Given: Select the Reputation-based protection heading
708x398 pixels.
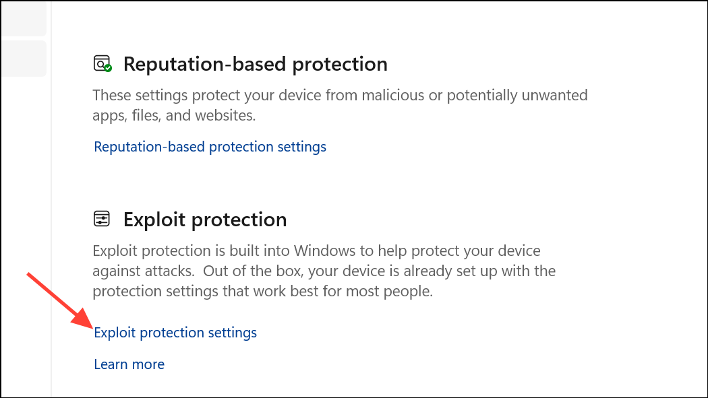Looking at the screenshot, I should pyautogui.click(x=255, y=63).
